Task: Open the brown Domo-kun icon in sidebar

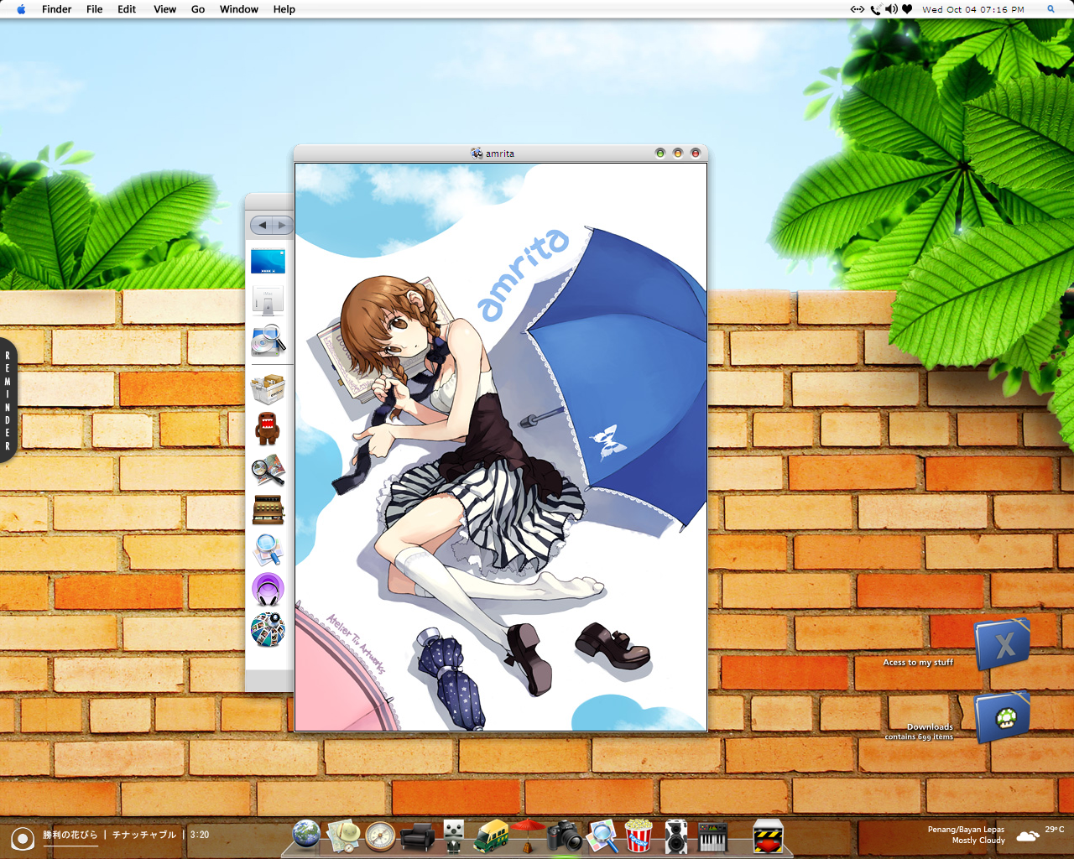Action: coord(268,428)
